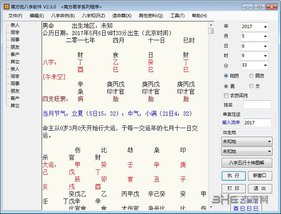Screen dimensions: 281x214
Task: Expand the 年 year dropdown
Action: 265,27
